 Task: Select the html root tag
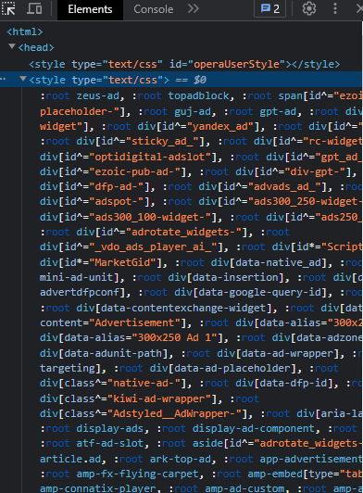coord(24,32)
